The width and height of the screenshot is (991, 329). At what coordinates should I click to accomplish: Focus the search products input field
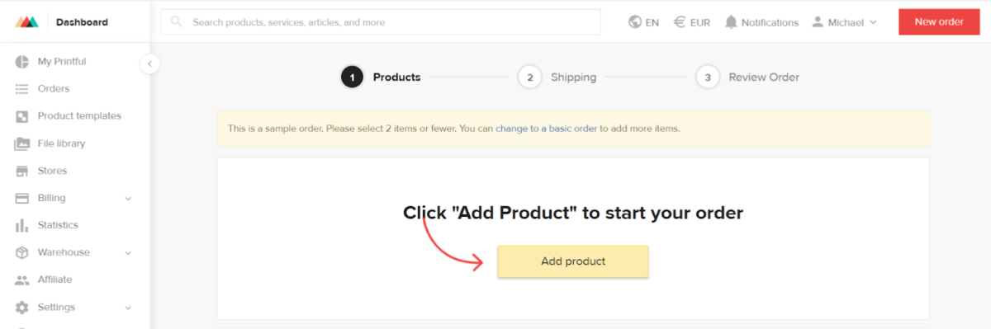tap(381, 22)
